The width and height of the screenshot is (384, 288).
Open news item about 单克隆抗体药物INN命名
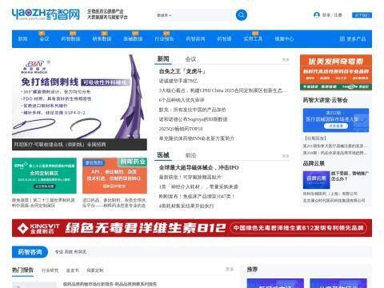(197, 138)
